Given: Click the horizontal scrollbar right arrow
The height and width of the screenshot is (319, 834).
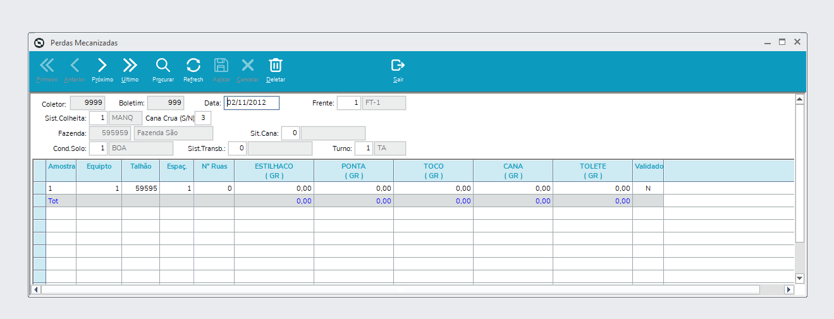Looking at the screenshot, I should pos(788,289).
